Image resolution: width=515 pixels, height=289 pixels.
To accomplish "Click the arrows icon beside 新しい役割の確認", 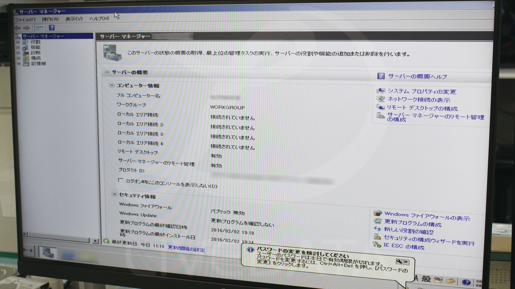I will point(377,229).
